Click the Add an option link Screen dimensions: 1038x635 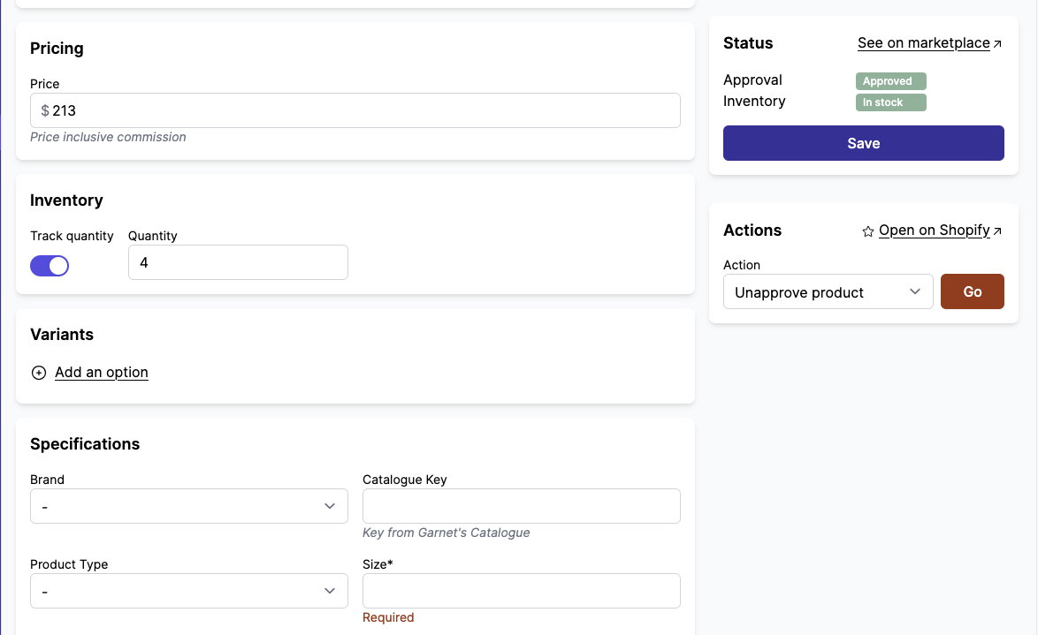(102, 373)
